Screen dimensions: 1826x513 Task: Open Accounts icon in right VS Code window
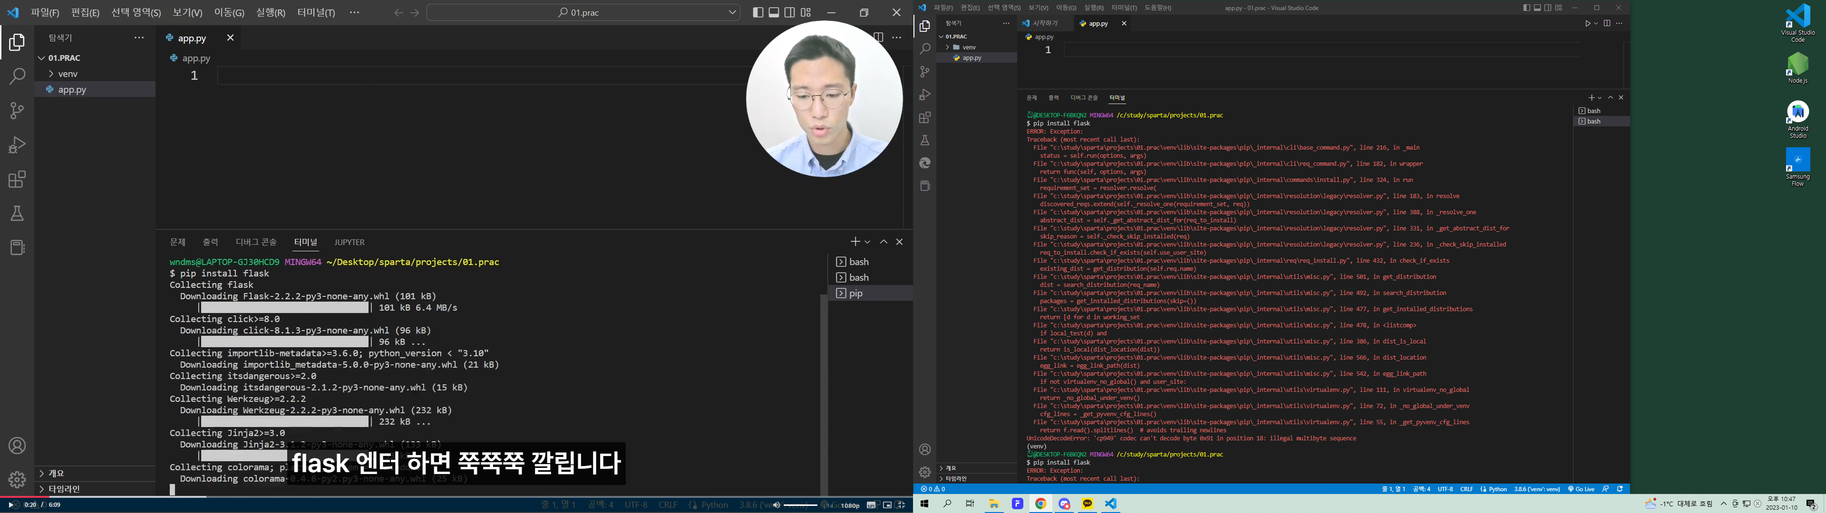(924, 449)
